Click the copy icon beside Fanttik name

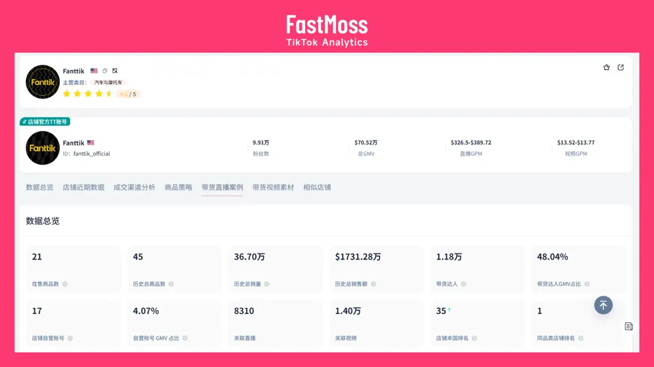[x=105, y=71]
